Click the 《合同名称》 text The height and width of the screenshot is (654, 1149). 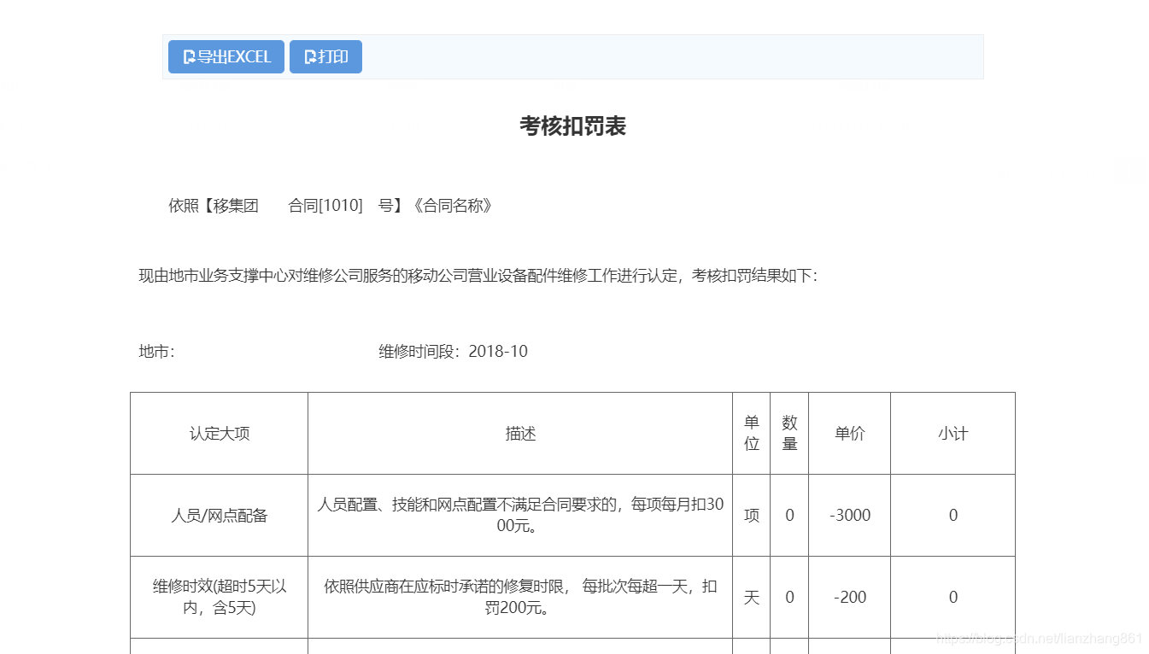coord(452,206)
